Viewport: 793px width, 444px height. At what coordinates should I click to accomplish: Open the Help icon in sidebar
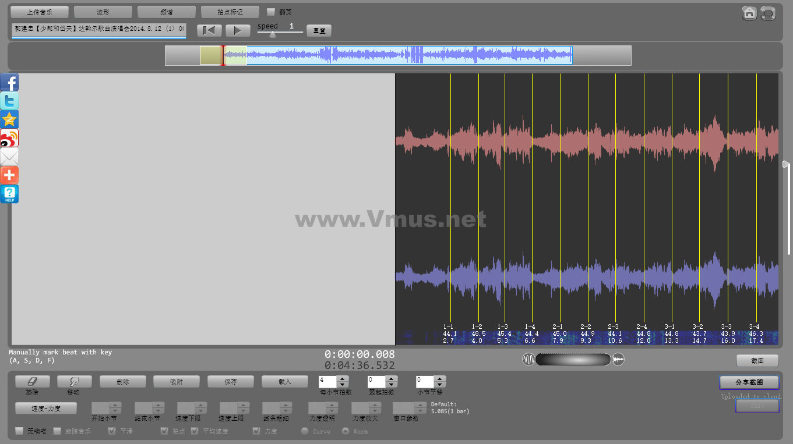coord(9,194)
